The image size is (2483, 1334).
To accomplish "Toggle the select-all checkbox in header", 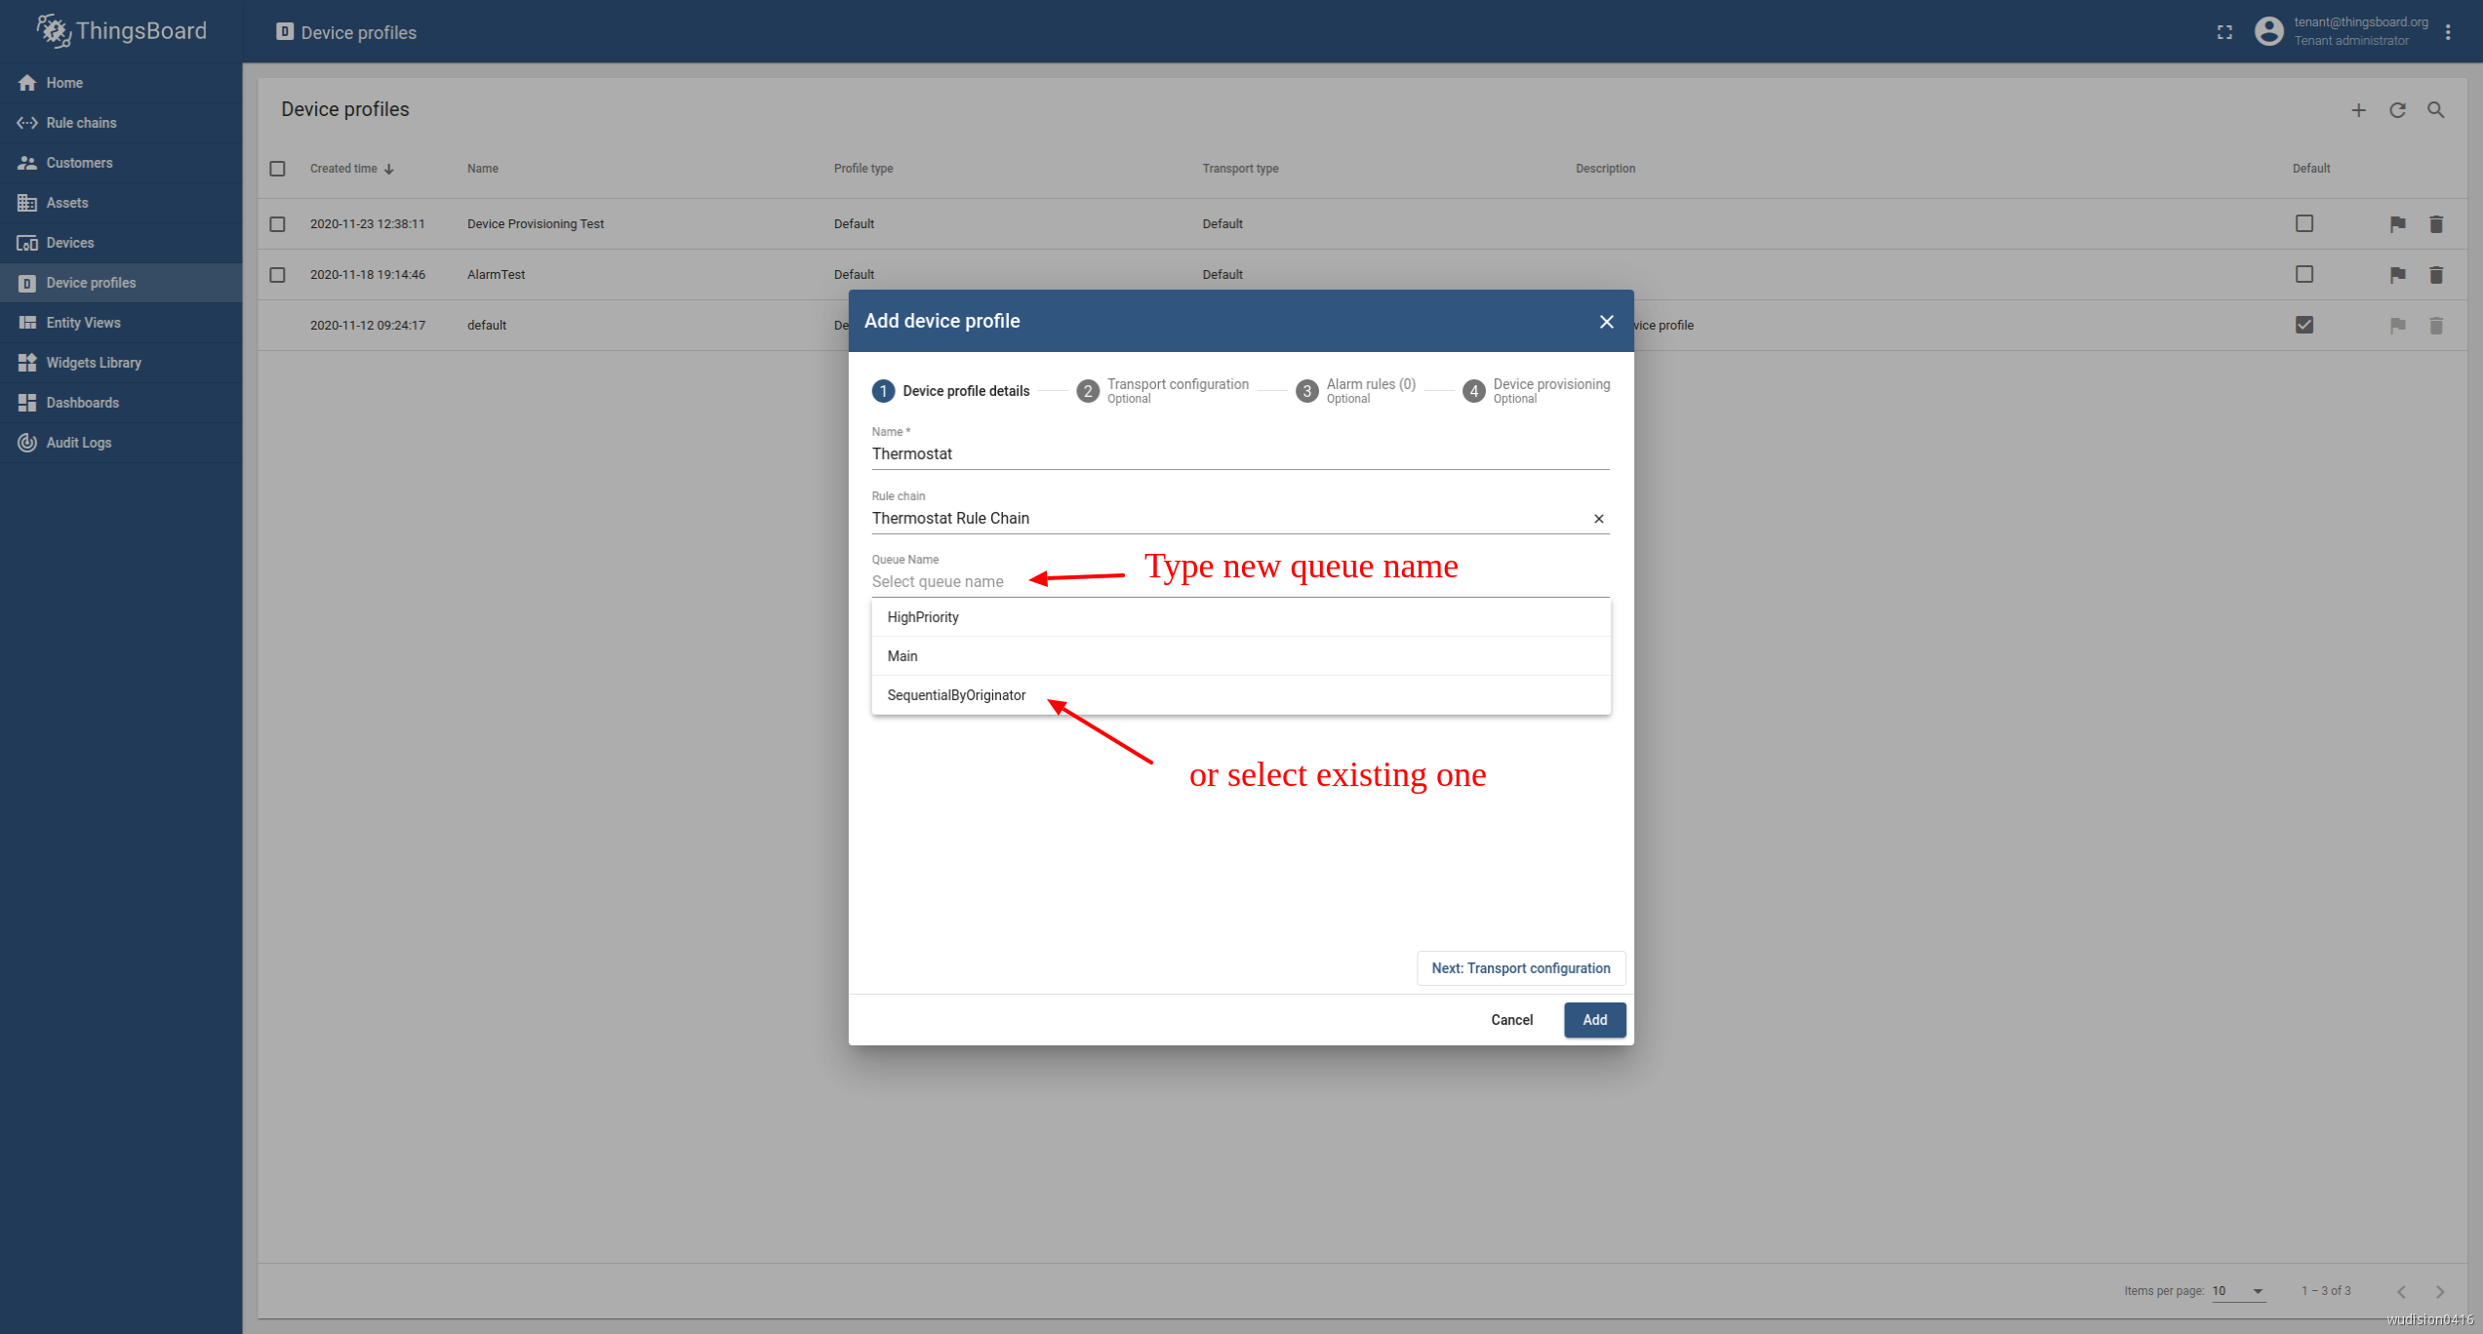I will point(278,169).
